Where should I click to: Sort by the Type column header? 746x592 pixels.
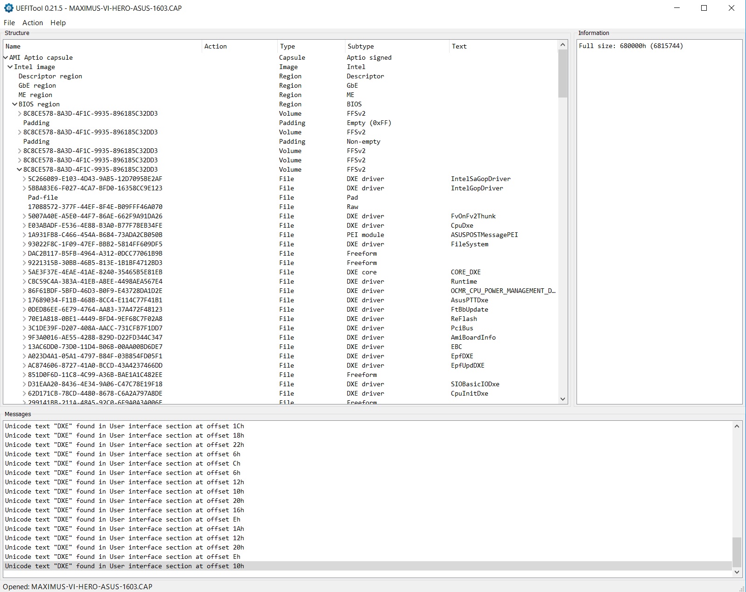tap(311, 46)
